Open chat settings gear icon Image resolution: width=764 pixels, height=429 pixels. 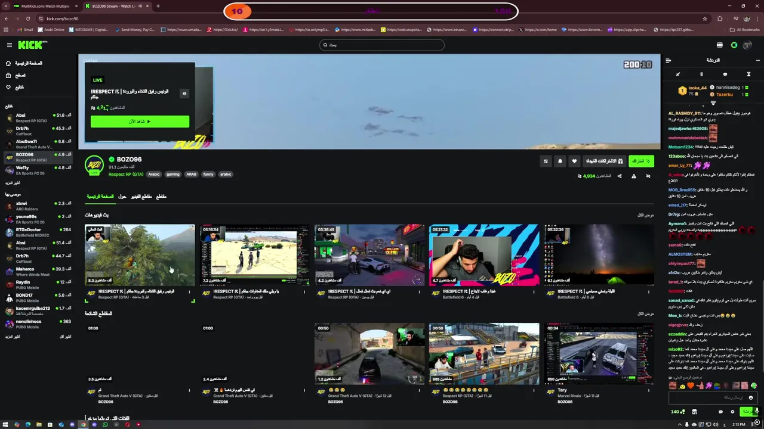coord(732,412)
